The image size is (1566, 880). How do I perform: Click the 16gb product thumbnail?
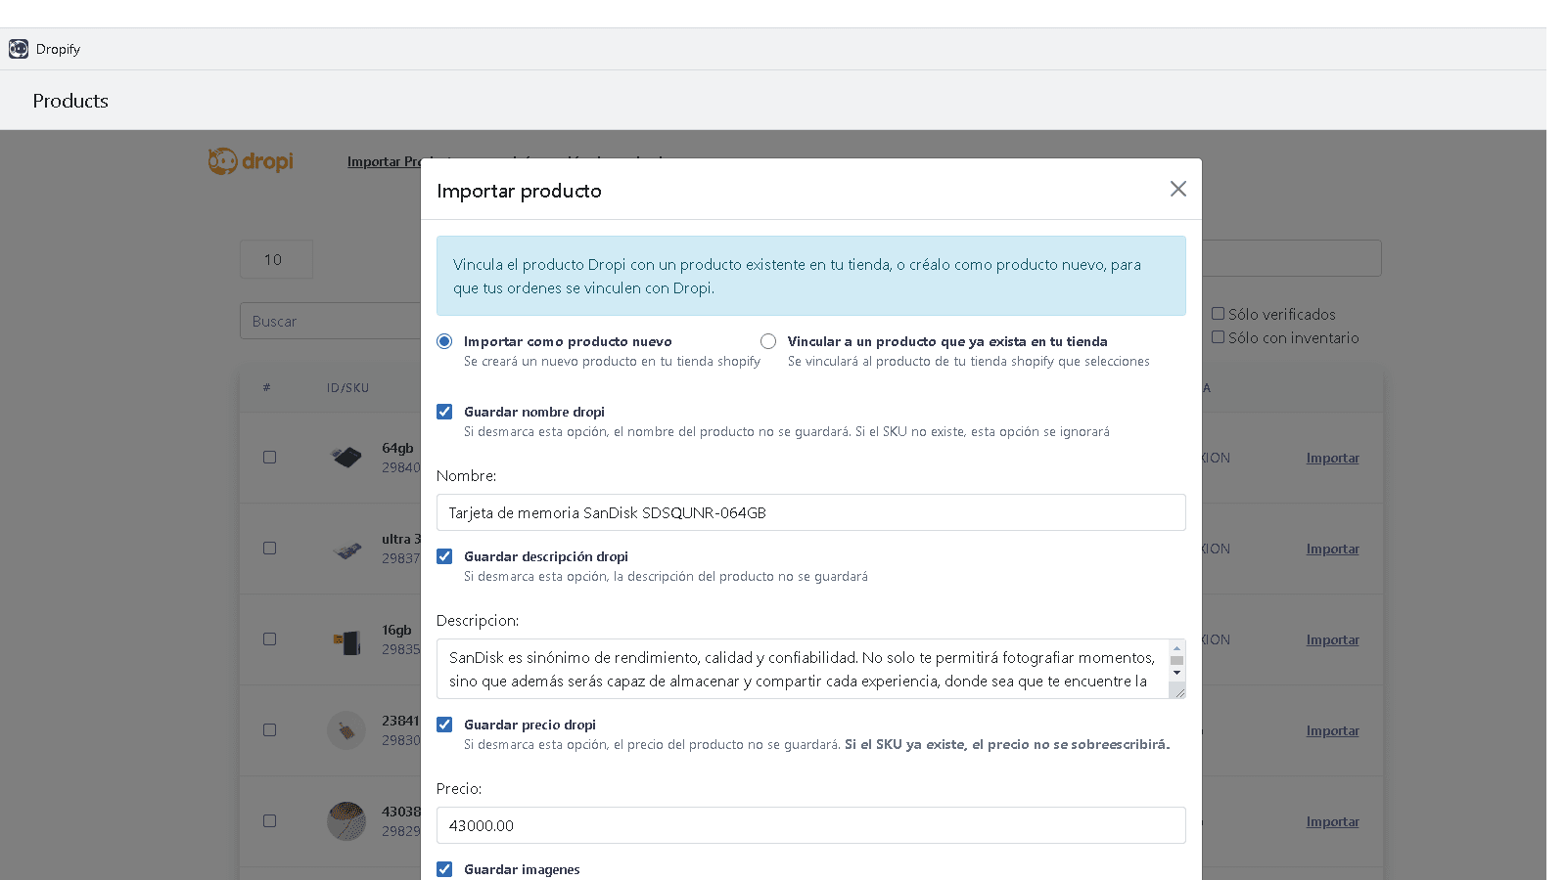346,641
